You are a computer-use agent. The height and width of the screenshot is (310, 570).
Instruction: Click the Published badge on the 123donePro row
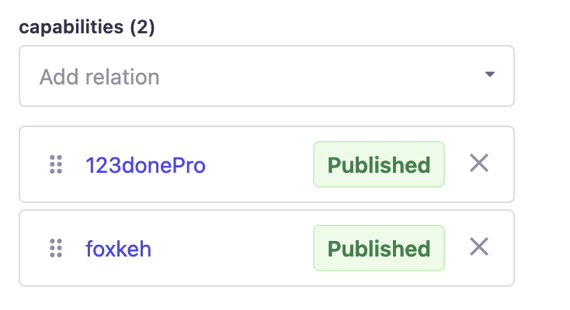point(379,164)
